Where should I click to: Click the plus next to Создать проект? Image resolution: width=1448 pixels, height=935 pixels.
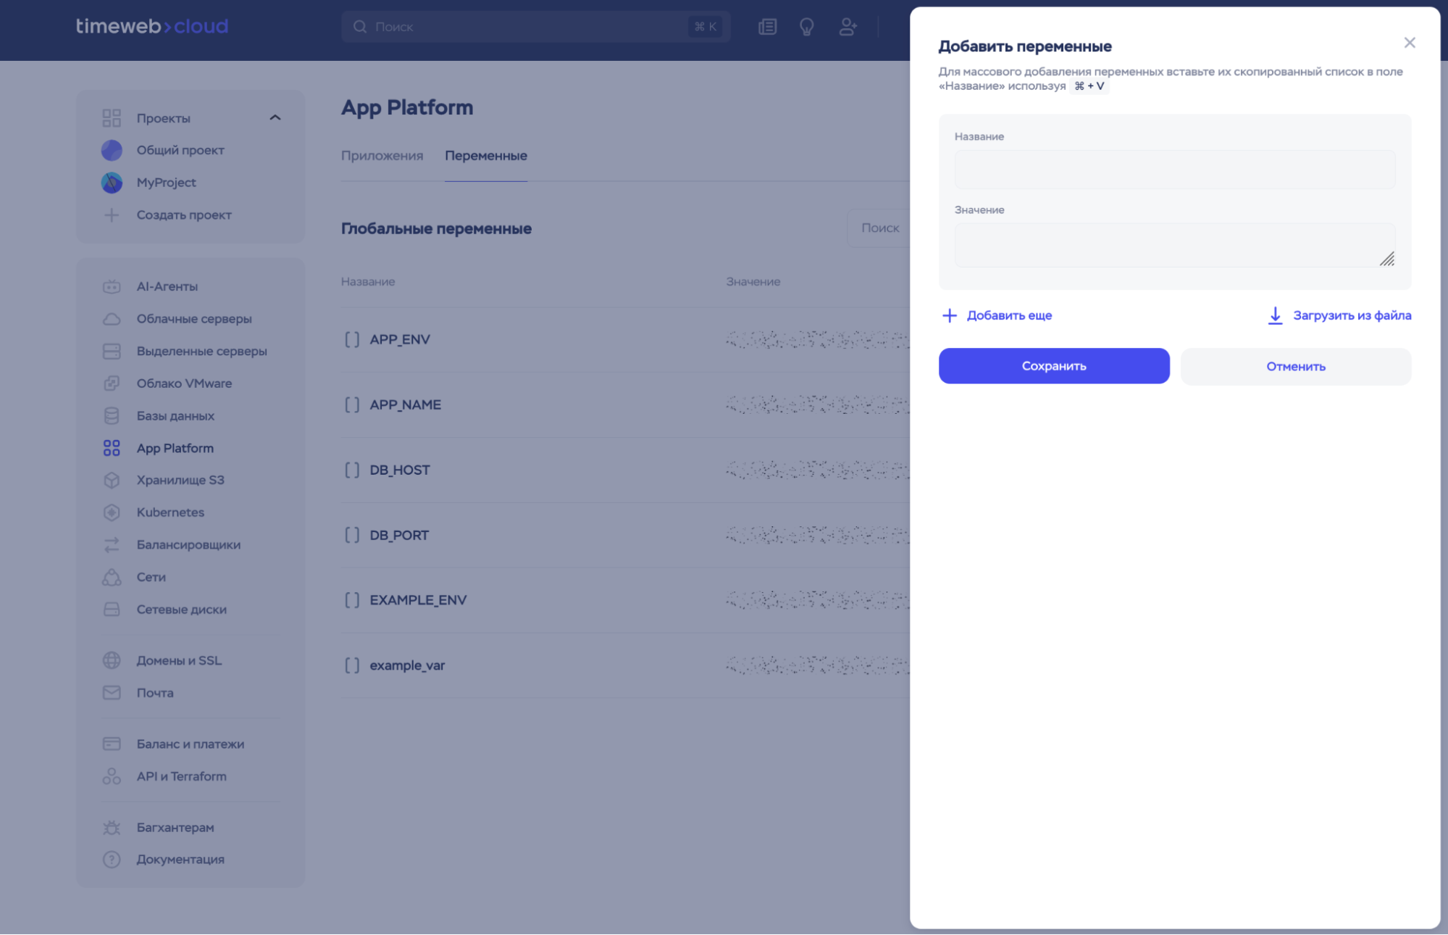tap(112, 215)
